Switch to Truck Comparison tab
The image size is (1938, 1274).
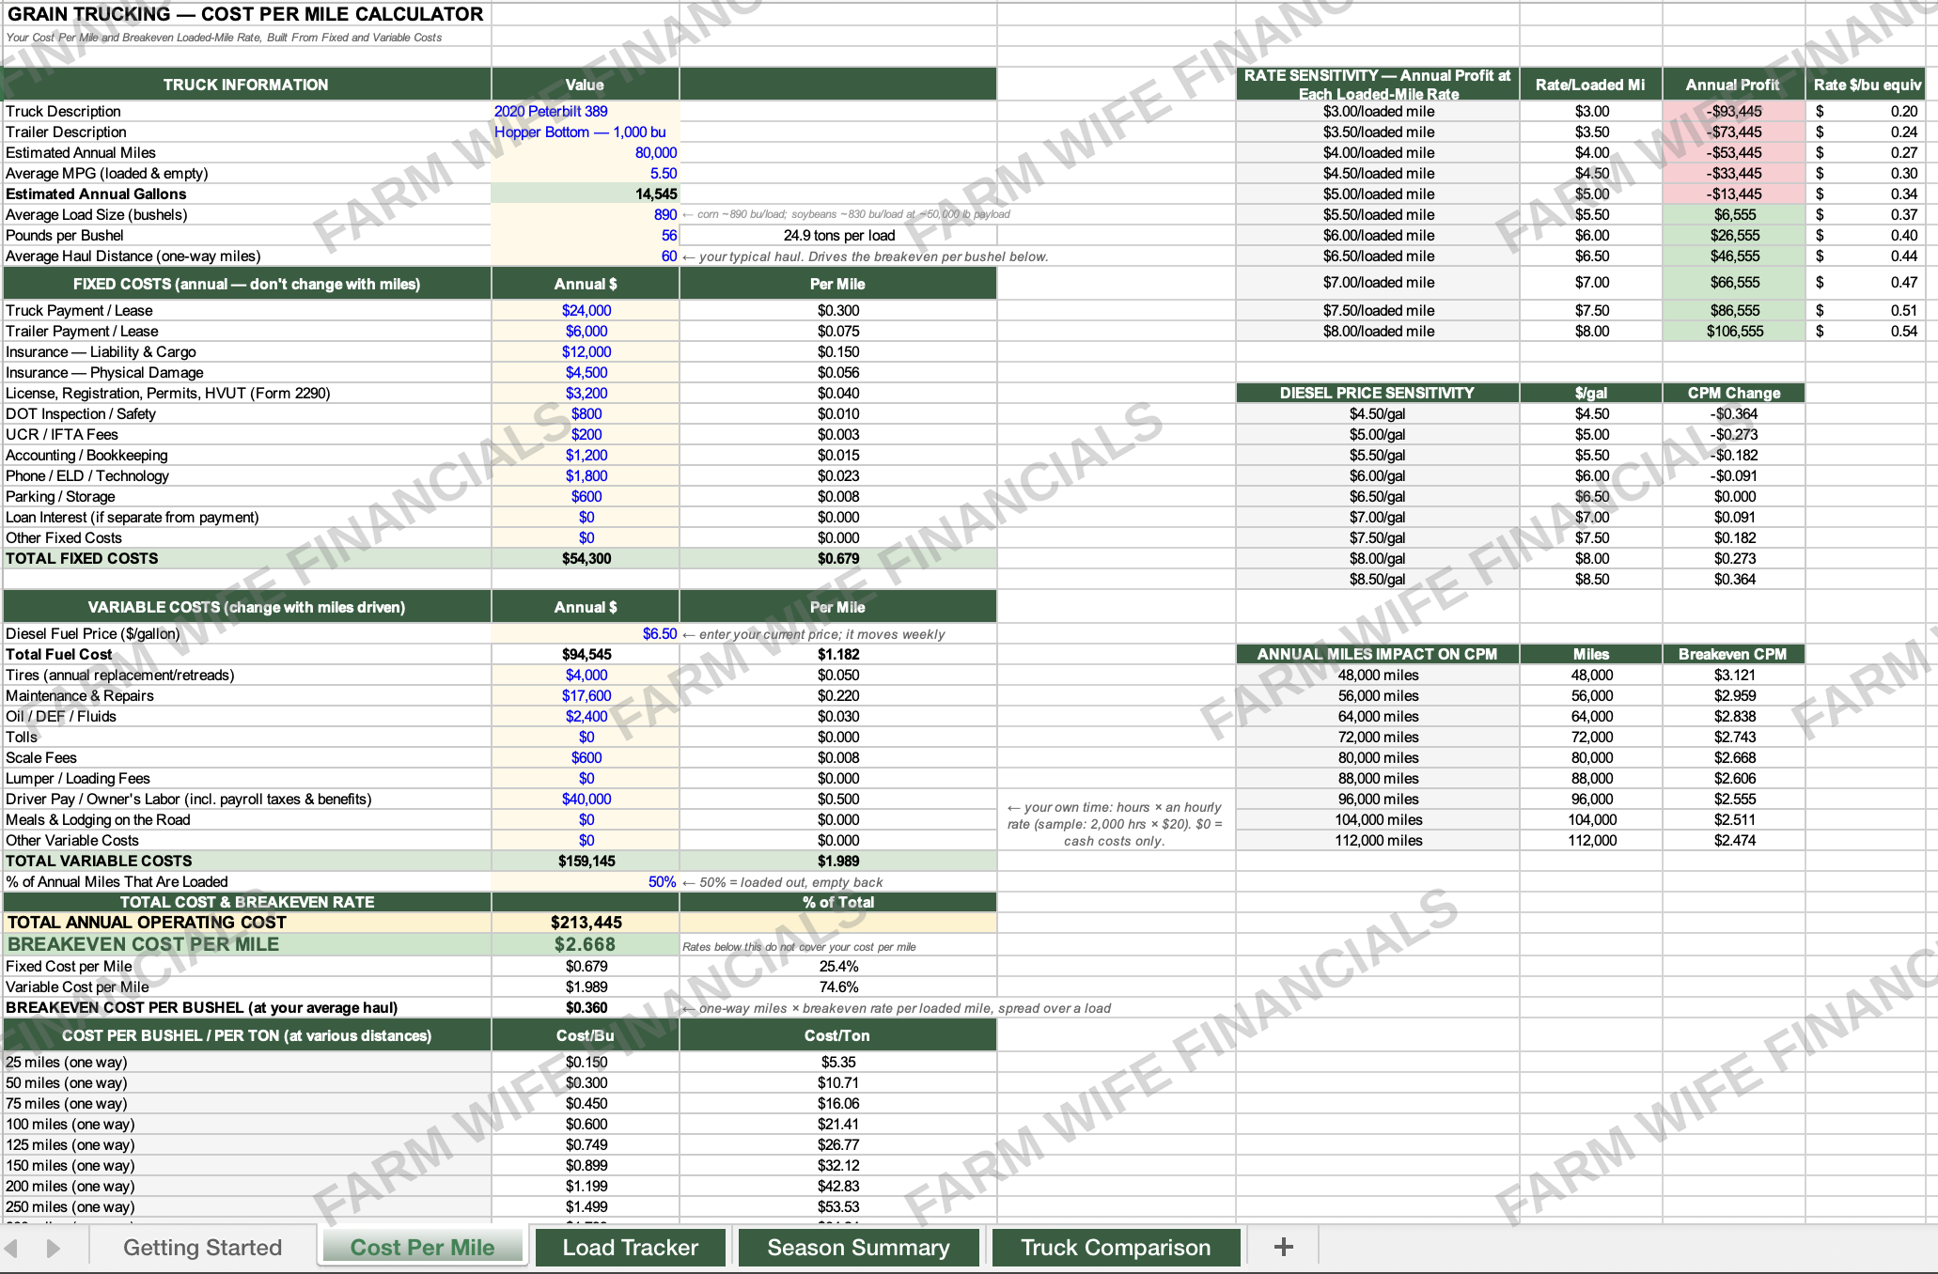tap(1116, 1248)
